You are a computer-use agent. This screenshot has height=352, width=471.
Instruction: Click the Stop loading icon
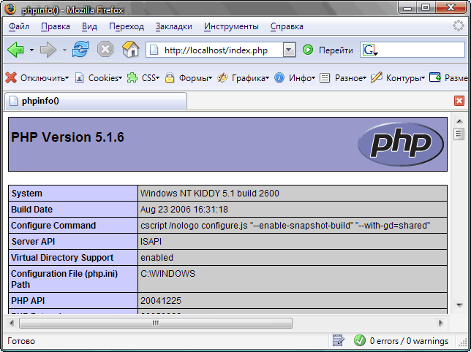(105, 49)
